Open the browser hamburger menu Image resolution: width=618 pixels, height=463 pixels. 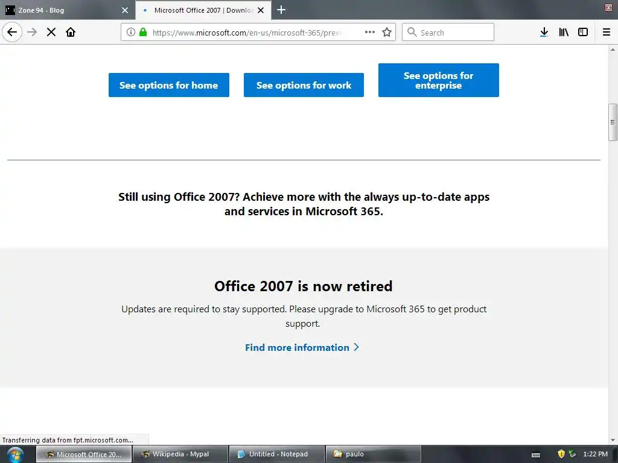coord(607,33)
